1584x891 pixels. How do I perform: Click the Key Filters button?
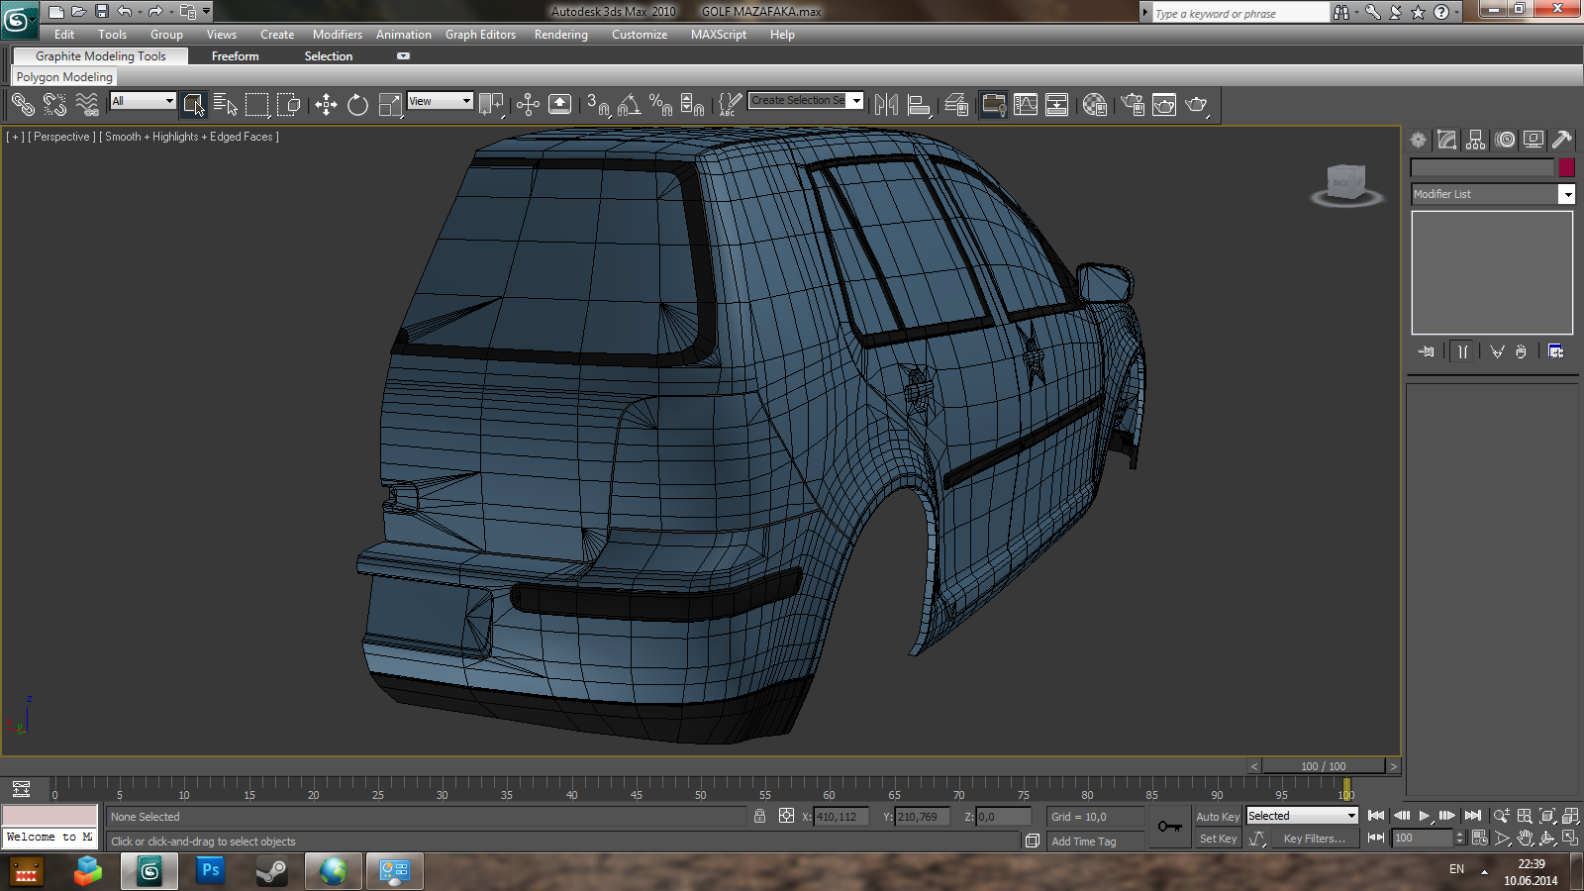coord(1314,839)
